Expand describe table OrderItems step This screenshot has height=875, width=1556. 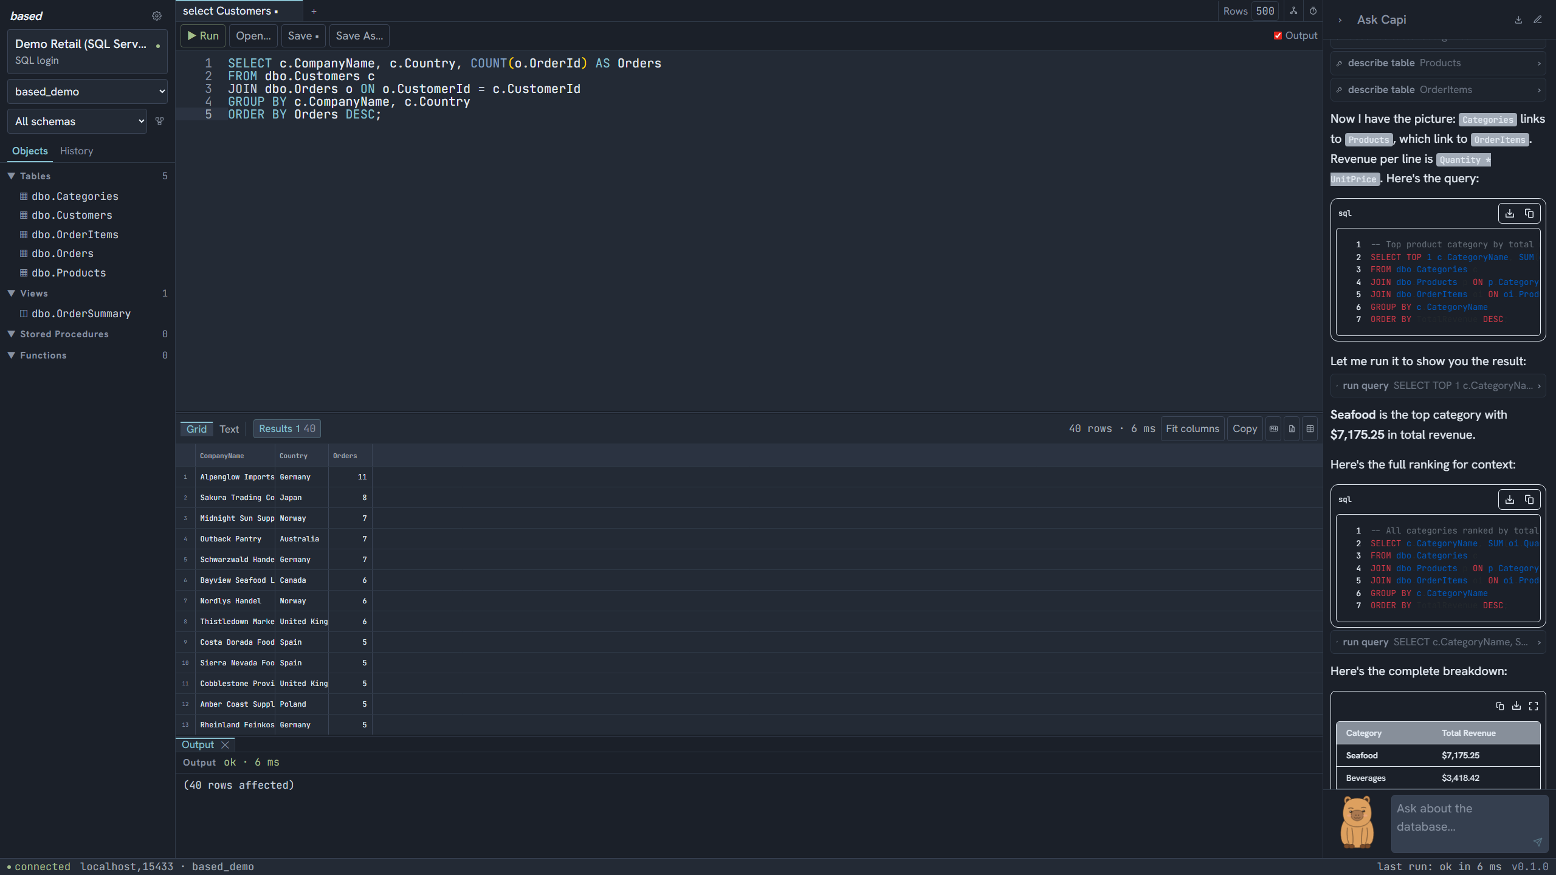[x=1438, y=90]
